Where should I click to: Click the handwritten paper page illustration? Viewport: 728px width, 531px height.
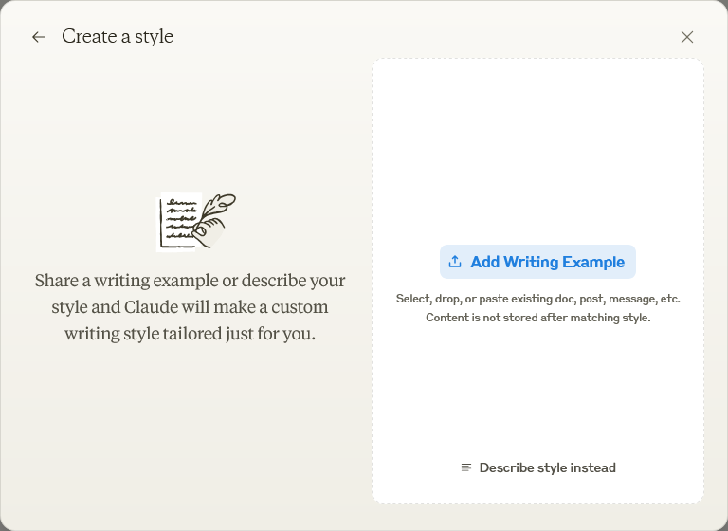pyautogui.click(x=178, y=222)
